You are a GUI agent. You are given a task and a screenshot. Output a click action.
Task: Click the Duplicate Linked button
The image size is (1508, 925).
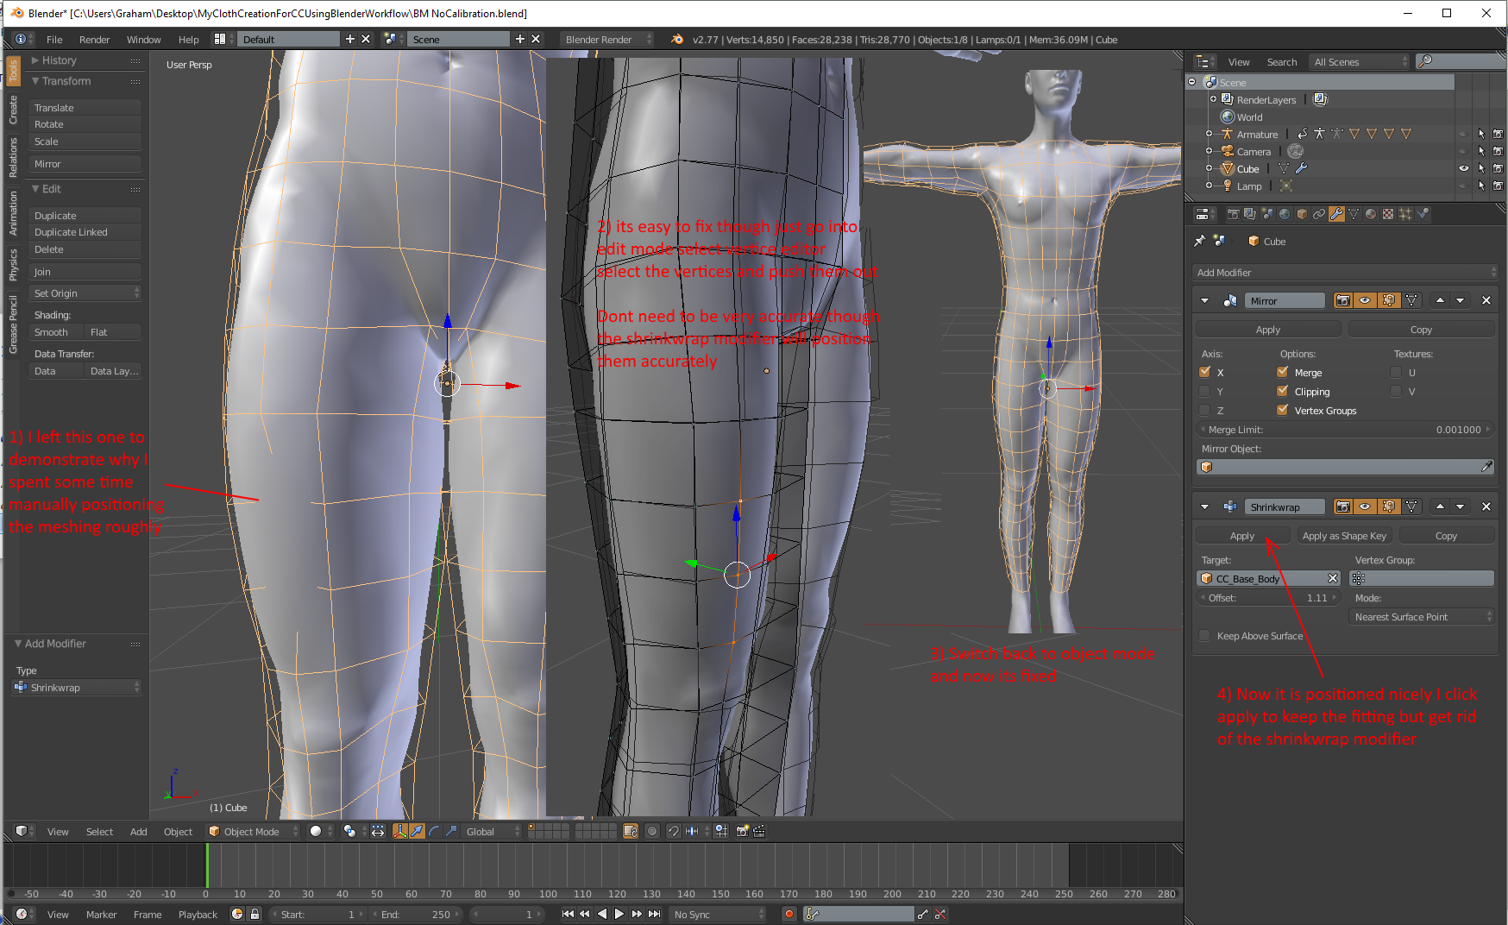[x=85, y=231]
